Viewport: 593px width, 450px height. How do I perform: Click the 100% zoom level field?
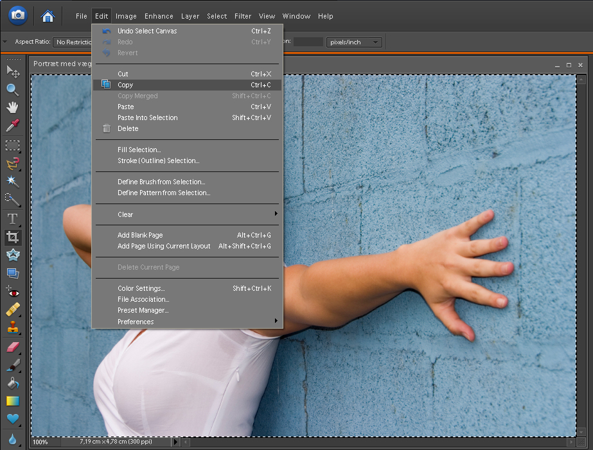point(41,442)
